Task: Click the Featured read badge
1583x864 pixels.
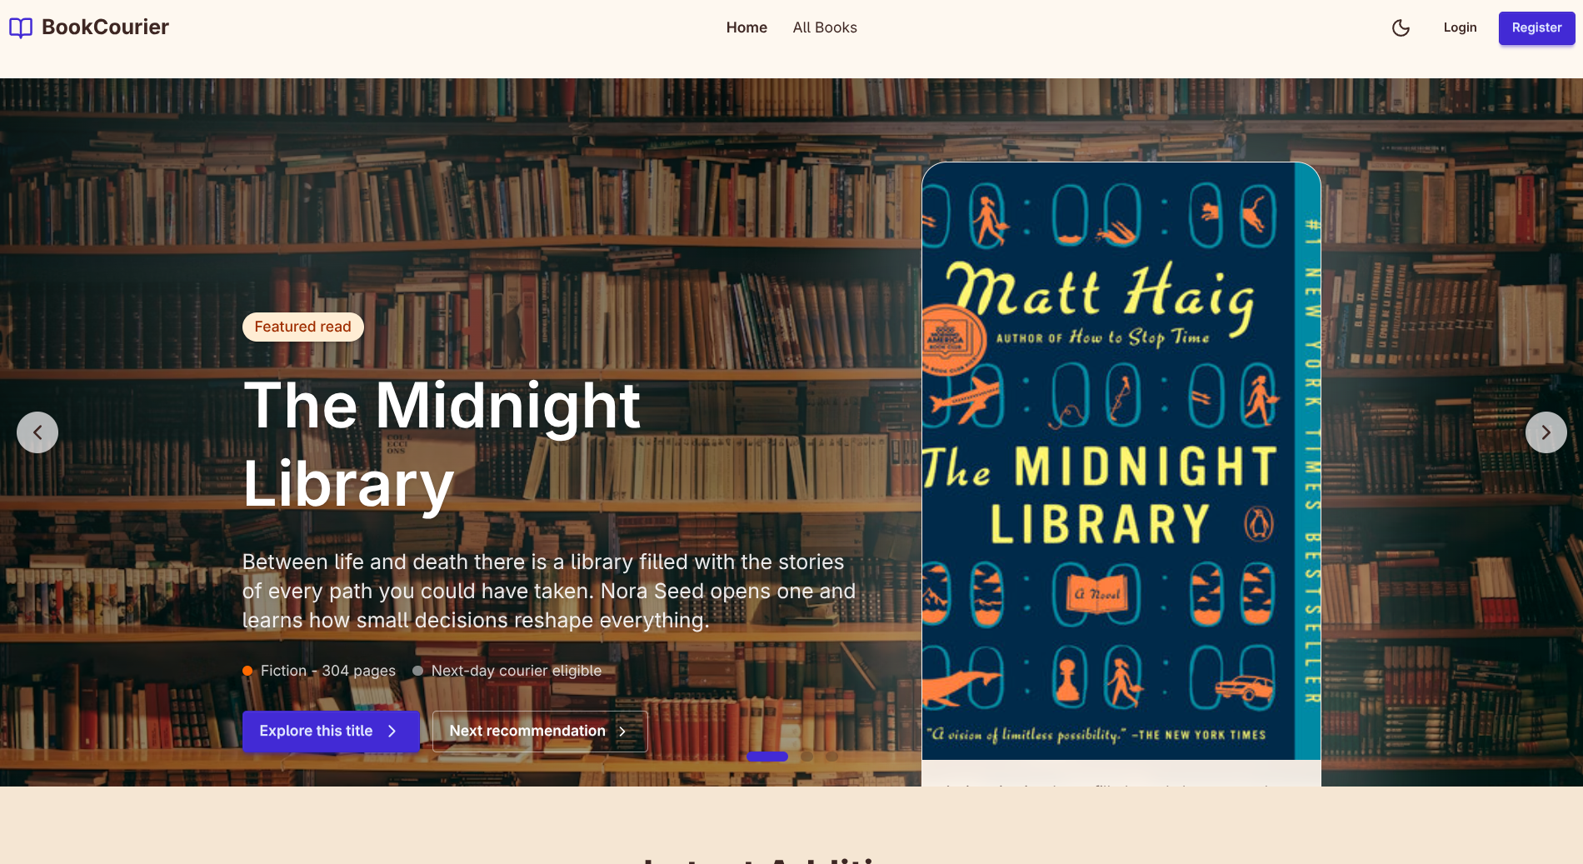Action: (303, 327)
